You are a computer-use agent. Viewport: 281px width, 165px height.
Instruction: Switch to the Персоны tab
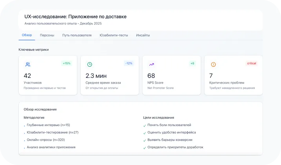point(47,35)
